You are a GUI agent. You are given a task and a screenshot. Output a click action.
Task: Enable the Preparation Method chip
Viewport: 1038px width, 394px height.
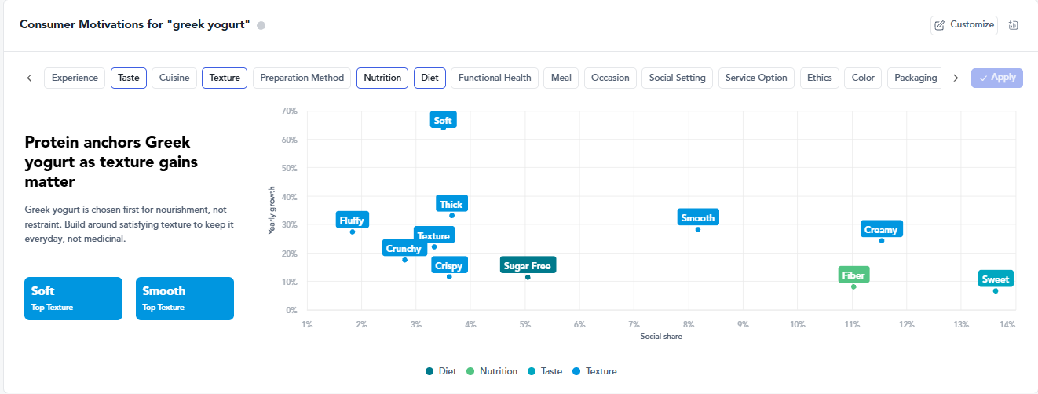302,78
